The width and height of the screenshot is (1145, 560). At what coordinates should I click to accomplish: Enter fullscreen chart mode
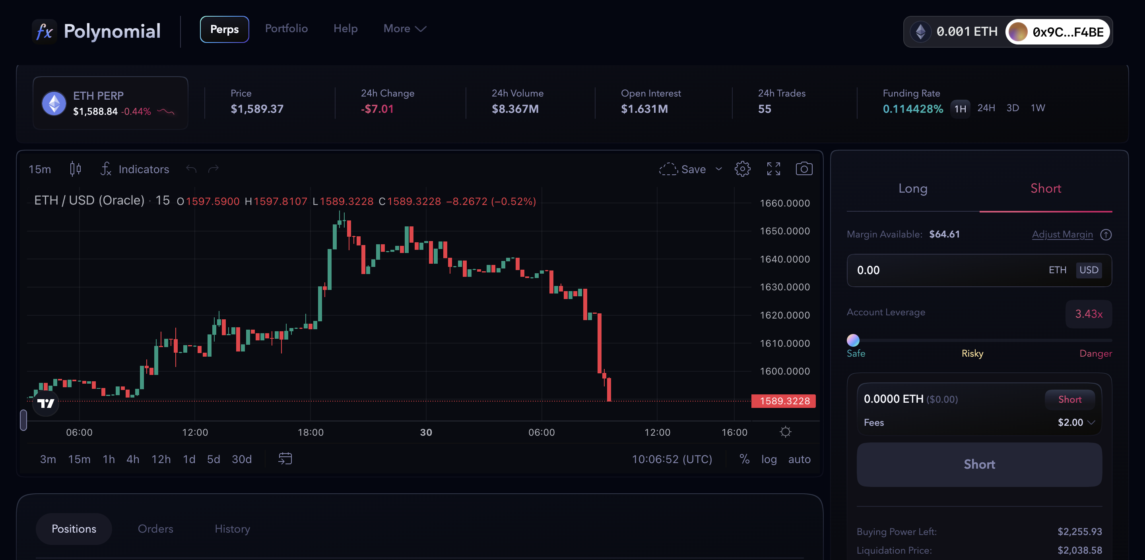(x=773, y=169)
